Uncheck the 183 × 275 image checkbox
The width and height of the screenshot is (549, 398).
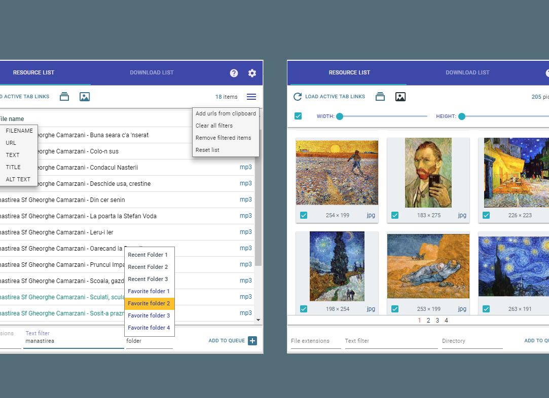[x=395, y=215]
